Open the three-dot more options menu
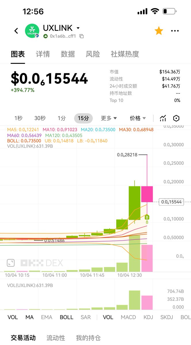 pyautogui.click(x=175, y=31)
